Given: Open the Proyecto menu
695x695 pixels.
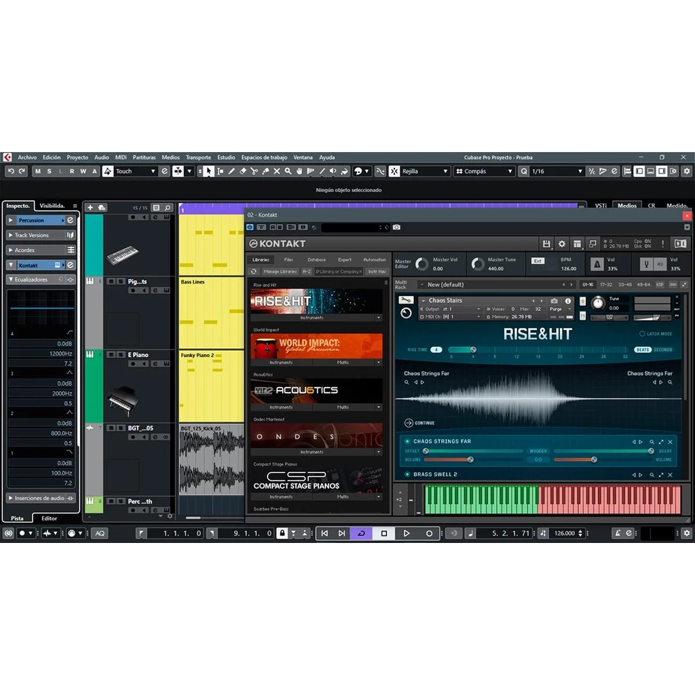Looking at the screenshot, I should 77,157.
